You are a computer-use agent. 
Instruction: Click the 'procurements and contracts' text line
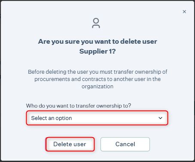coord(97,79)
